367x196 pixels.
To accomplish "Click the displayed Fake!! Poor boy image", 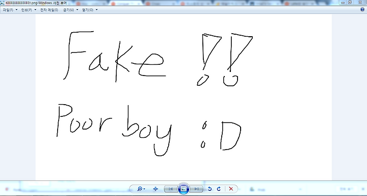I will coord(183,97).
